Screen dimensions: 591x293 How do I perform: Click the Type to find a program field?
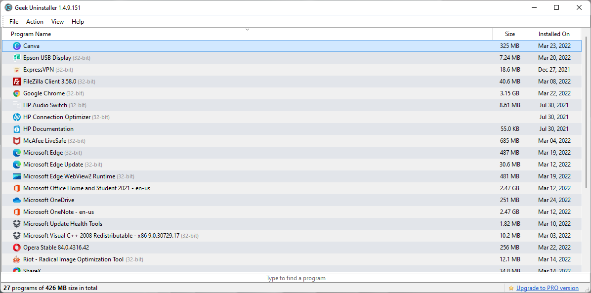tap(295, 278)
